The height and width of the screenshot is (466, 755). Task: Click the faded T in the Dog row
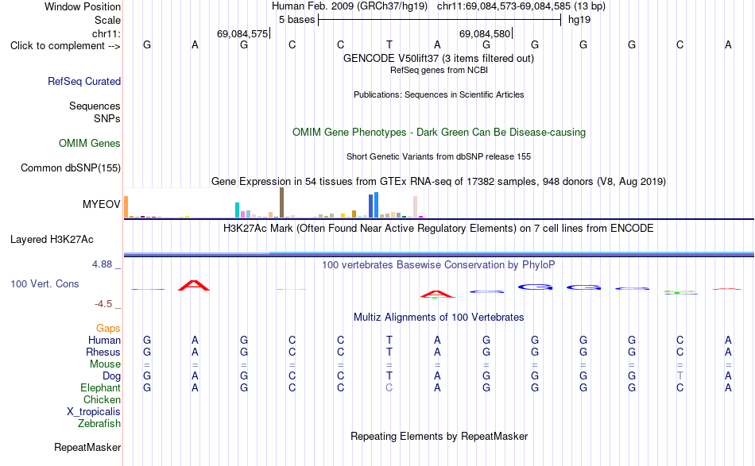click(679, 375)
